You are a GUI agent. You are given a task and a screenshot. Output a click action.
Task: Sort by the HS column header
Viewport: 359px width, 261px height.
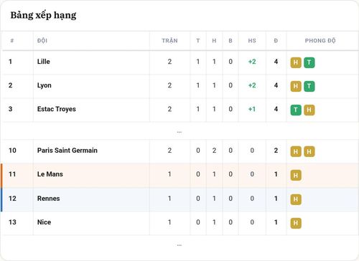tap(252, 41)
